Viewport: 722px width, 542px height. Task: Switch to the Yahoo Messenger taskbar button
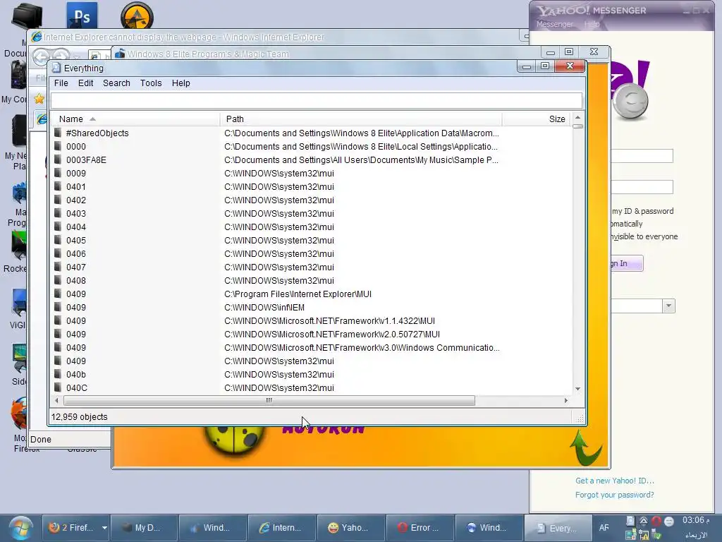point(350,528)
